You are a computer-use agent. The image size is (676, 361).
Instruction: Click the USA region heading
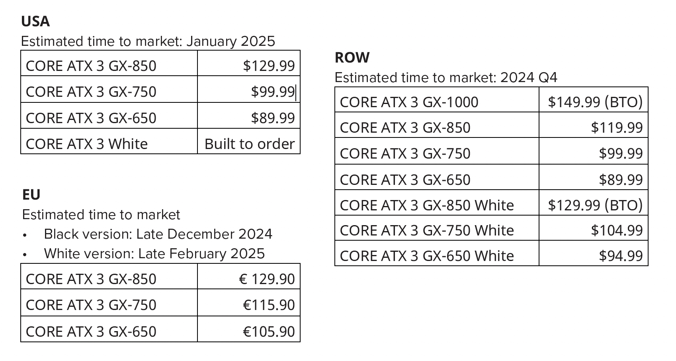pyautogui.click(x=35, y=22)
